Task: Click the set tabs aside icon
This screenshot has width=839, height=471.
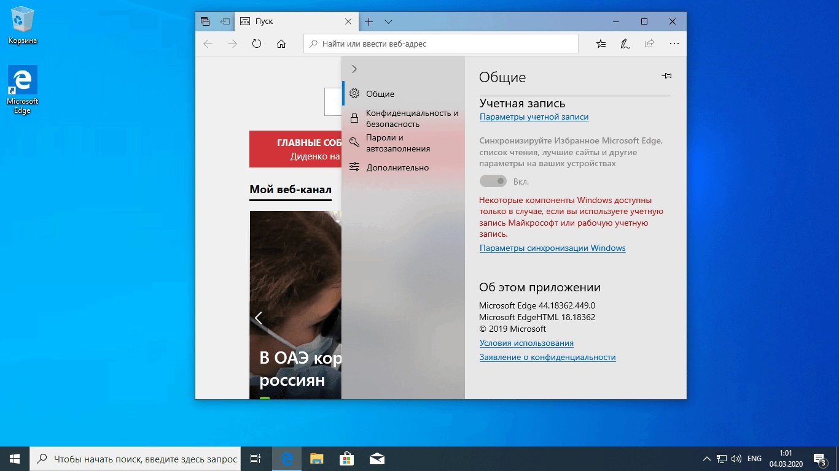Action: [x=225, y=21]
